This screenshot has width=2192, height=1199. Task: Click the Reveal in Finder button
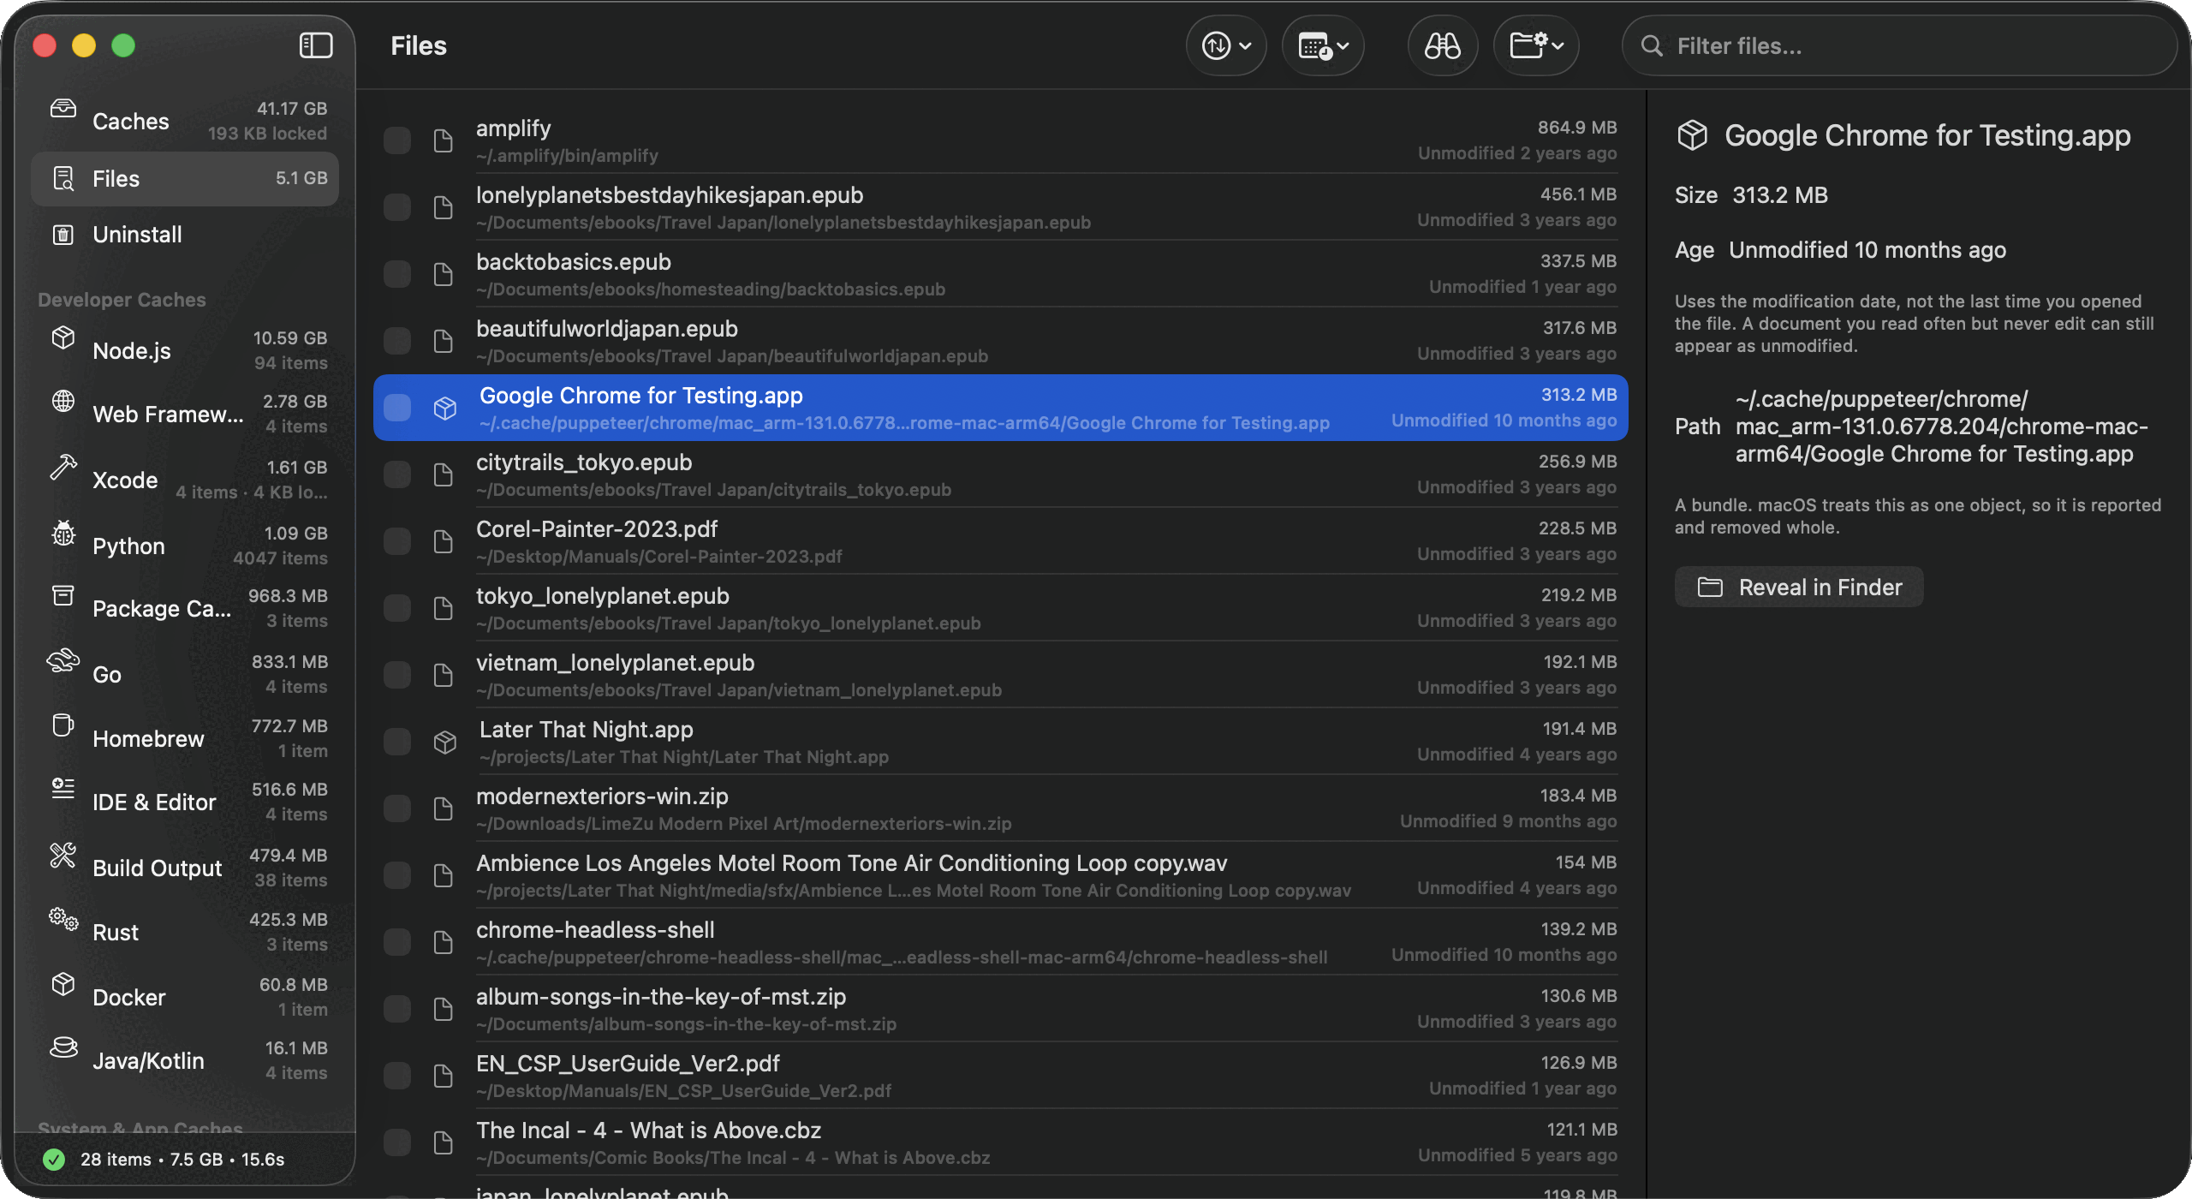tap(1799, 588)
